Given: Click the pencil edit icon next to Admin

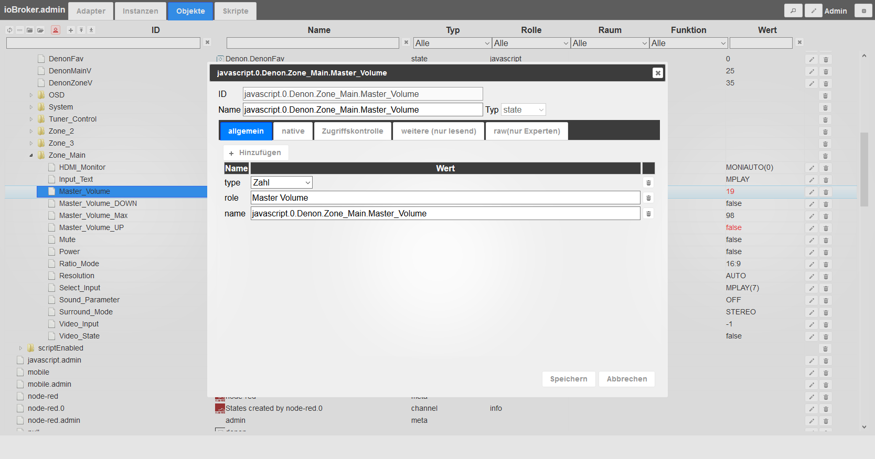Looking at the screenshot, I should pos(814,10).
